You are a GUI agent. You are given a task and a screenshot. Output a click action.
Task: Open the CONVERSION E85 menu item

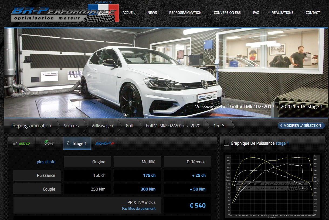(x=227, y=12)
